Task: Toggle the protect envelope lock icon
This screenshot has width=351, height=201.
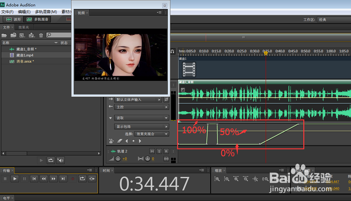Action: pos(111,141)
